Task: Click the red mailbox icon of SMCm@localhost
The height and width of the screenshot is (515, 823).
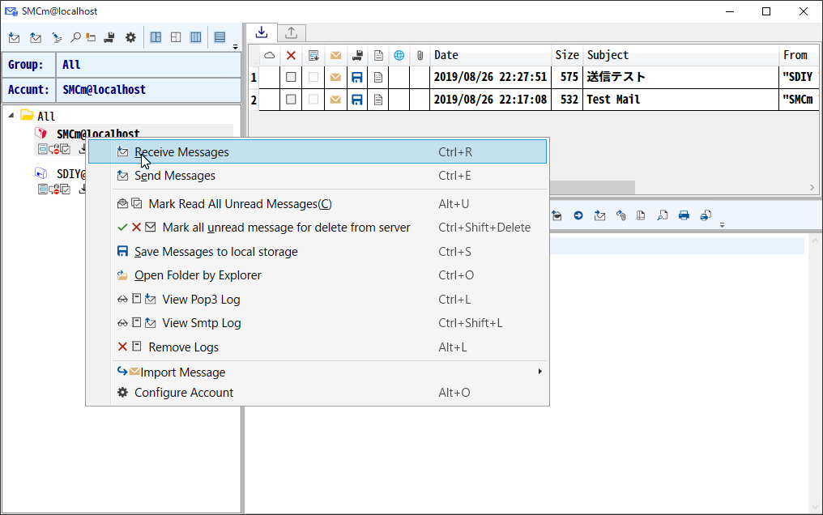Action: (41, 134)
